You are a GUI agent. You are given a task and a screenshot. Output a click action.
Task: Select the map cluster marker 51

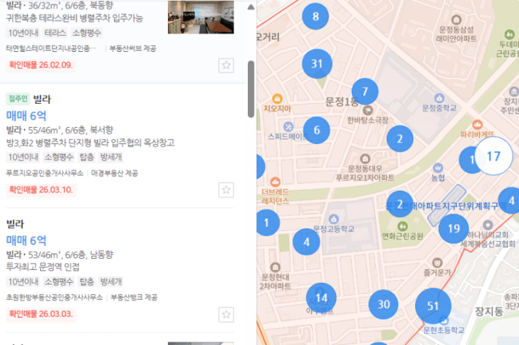pyautogui.click(x=433, y=306)
